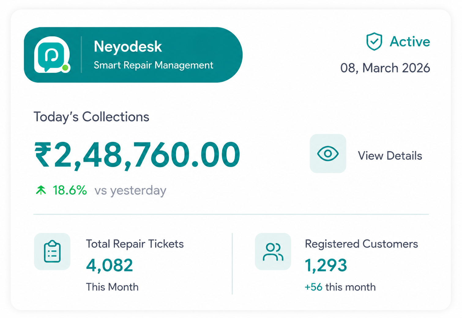
Task: Click the Active status label
Action: (x=410, y=42)
